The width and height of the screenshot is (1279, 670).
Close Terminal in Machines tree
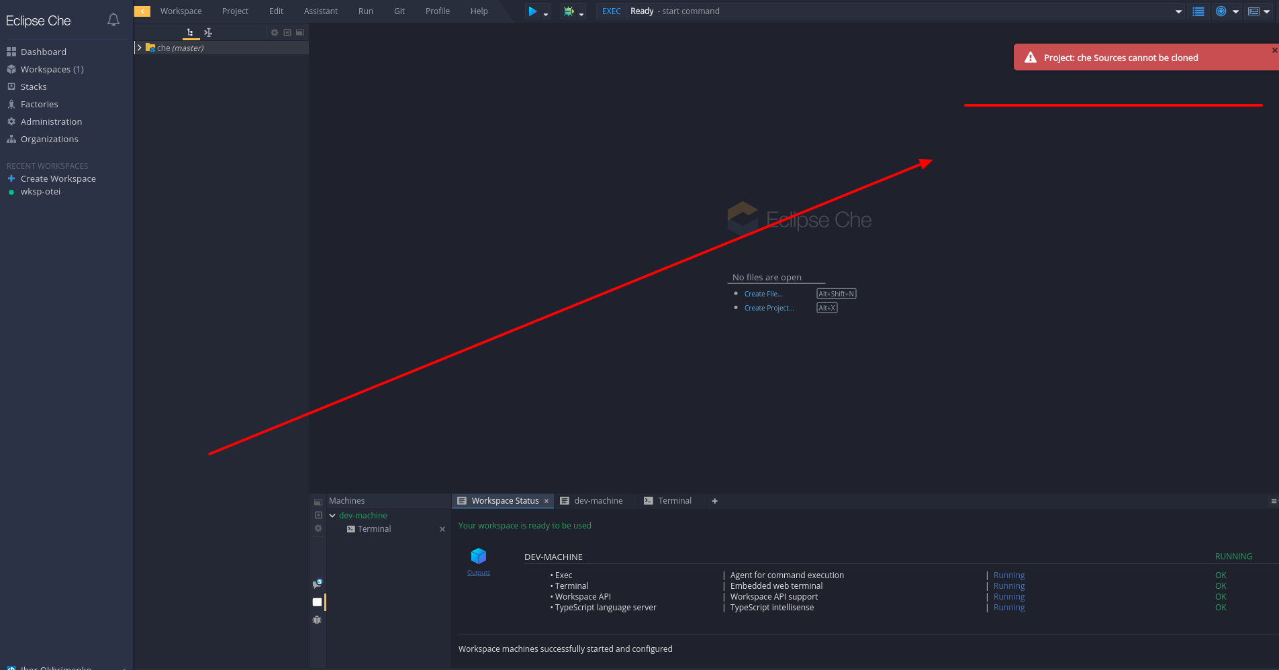click(442, 529)
